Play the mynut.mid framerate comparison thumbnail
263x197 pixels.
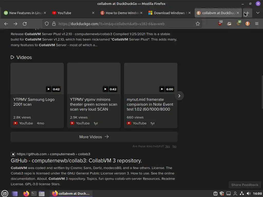coord(151,78)
